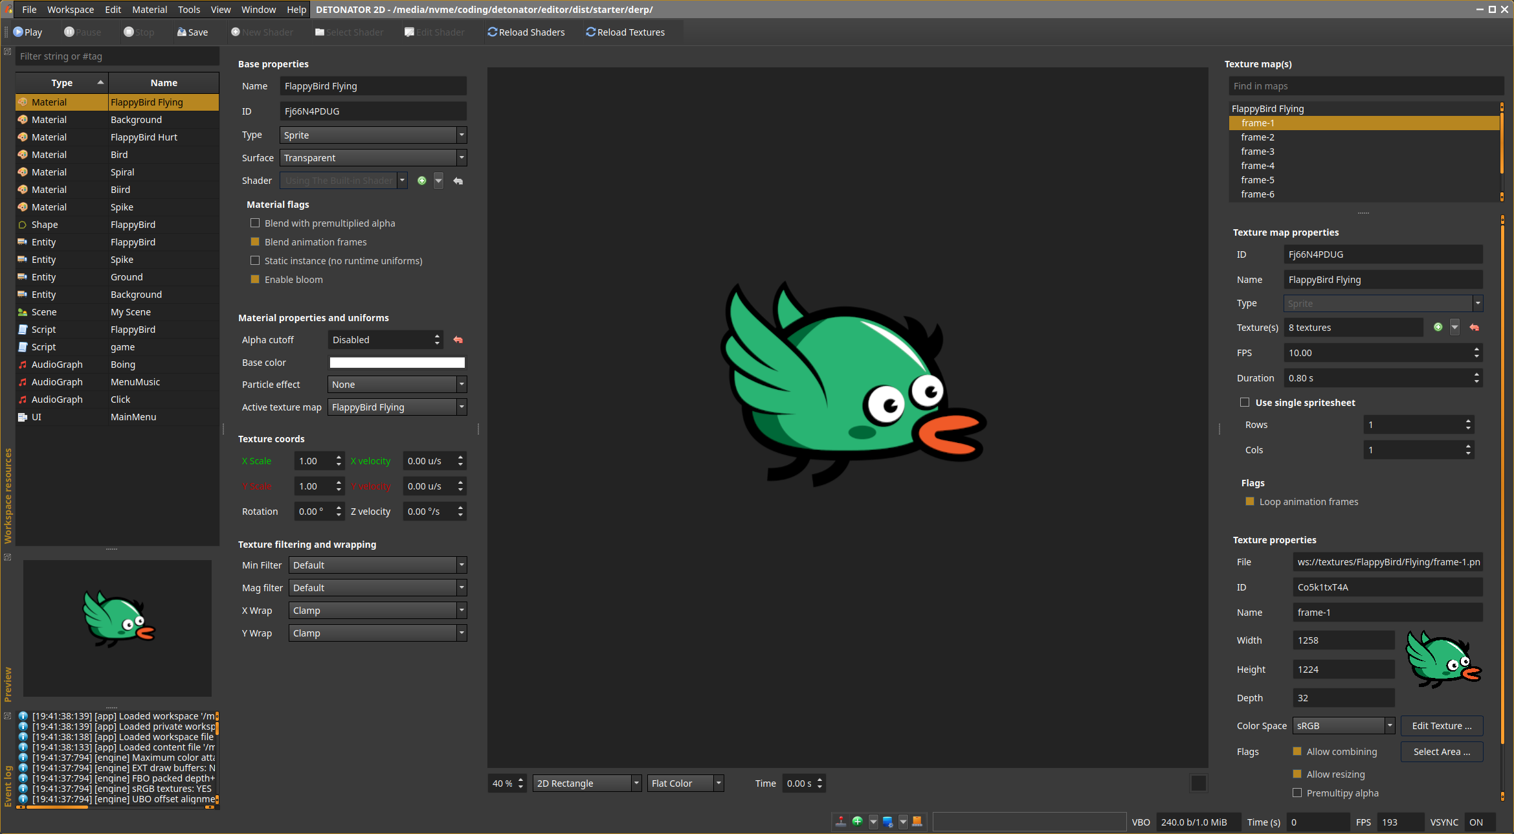This screenshot has height=834, width=1514.
Task: Toggle Use single spritesheet checkbox
Action: 1244,403
